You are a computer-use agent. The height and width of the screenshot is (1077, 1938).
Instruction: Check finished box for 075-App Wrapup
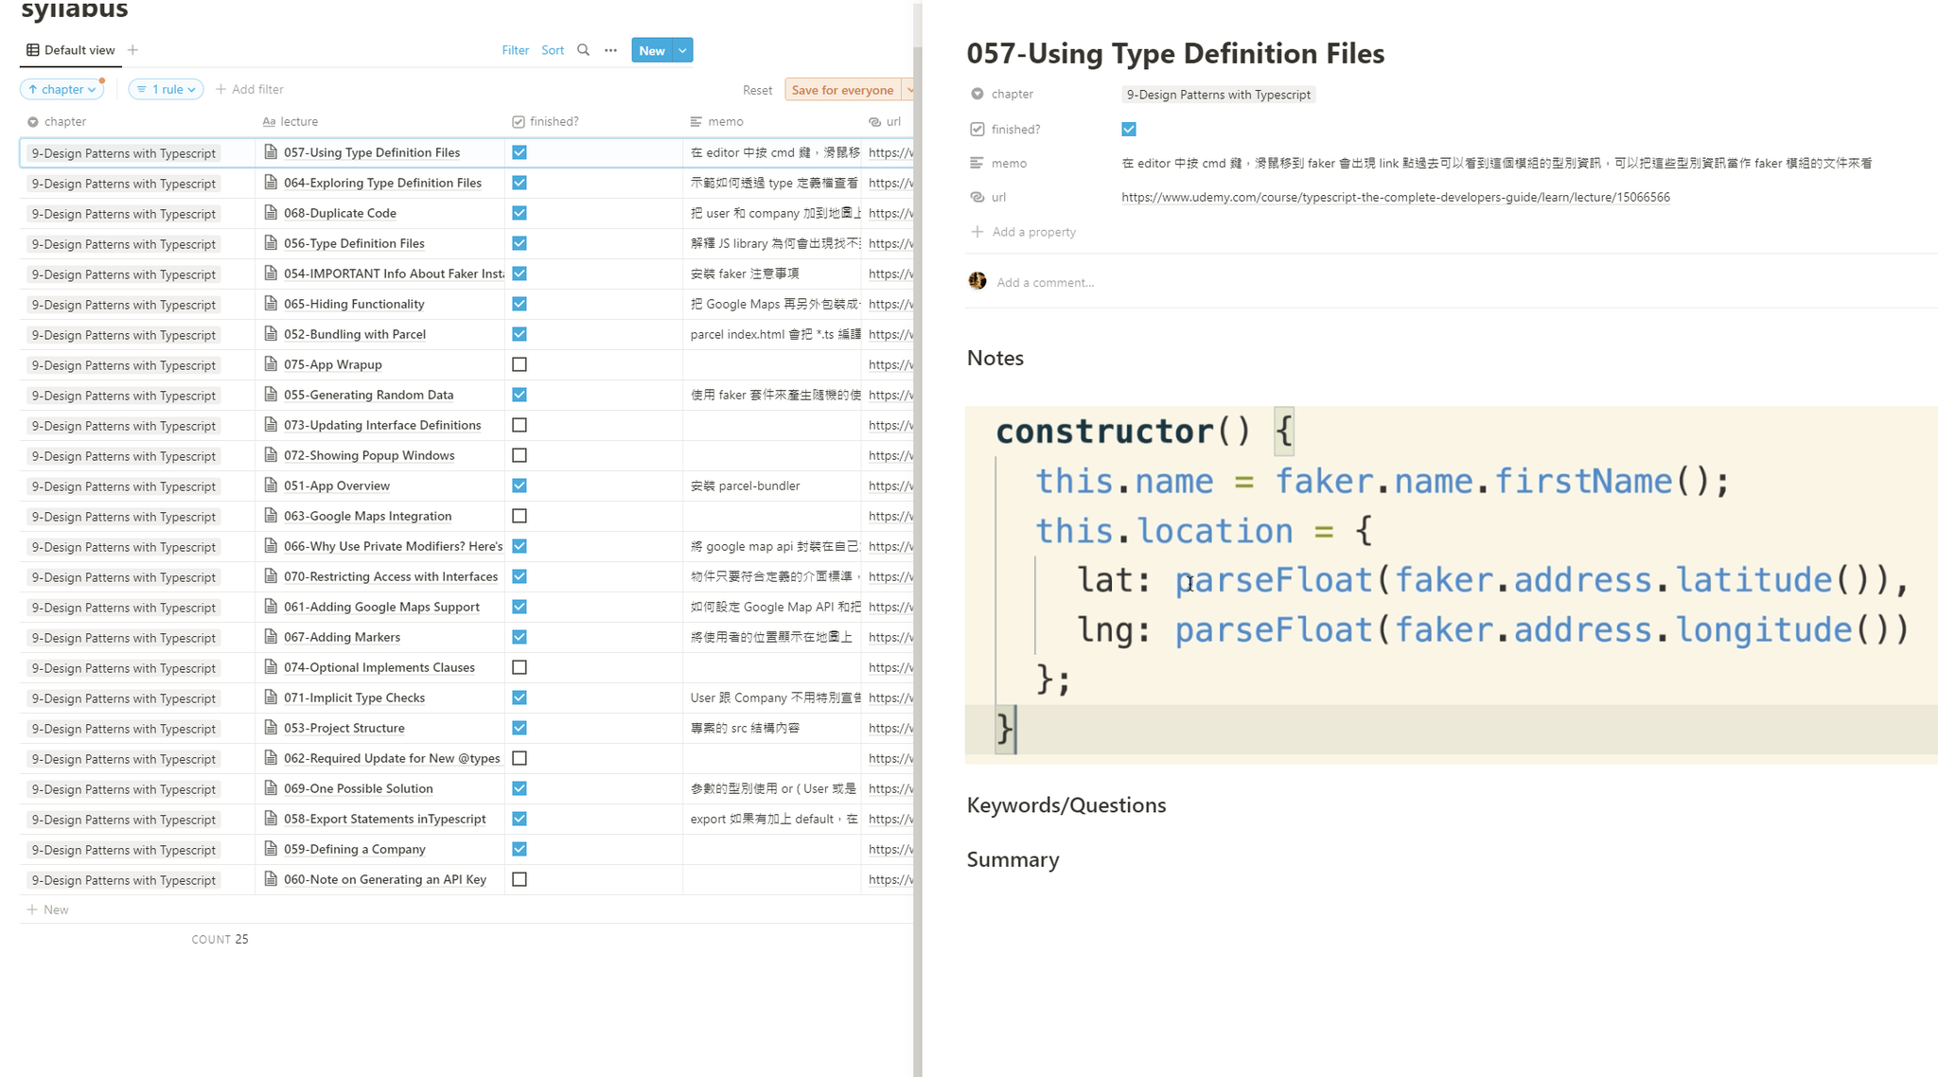click(x=520, y=364)
